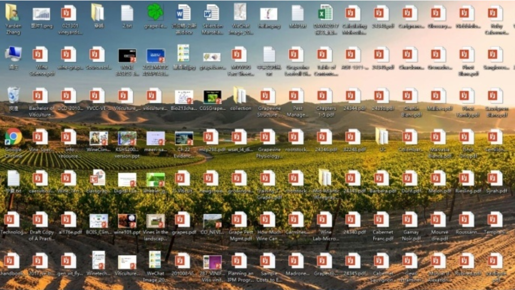Open the green grape leaf image file

coord(155,13)
